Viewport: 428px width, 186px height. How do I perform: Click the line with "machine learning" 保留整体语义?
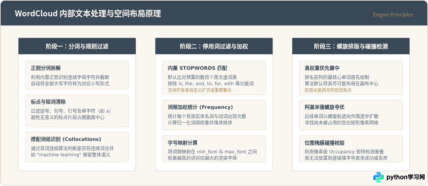coord(71,155)
